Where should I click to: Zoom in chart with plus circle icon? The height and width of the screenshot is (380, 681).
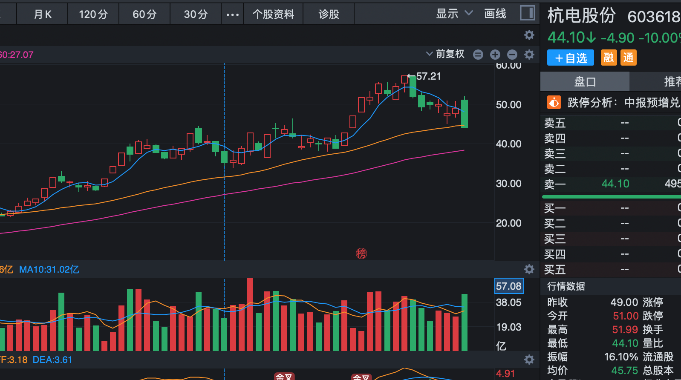tap(495, 55)
